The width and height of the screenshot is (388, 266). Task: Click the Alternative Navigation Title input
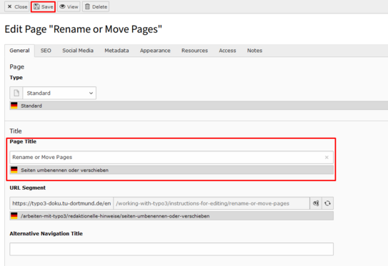pyautogui.click(x=171, y=249)
